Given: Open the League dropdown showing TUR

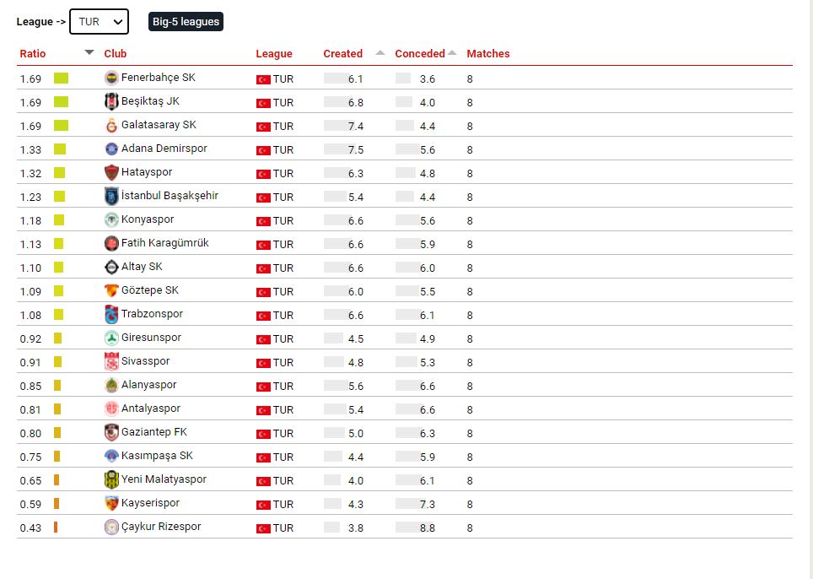Looking at the screenshot, I should pos(99,22).
